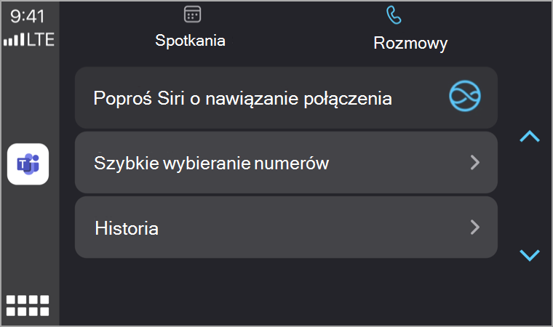553x327 pixels.
Task: Open the Historia call list
Action: [x=286, y=227]
